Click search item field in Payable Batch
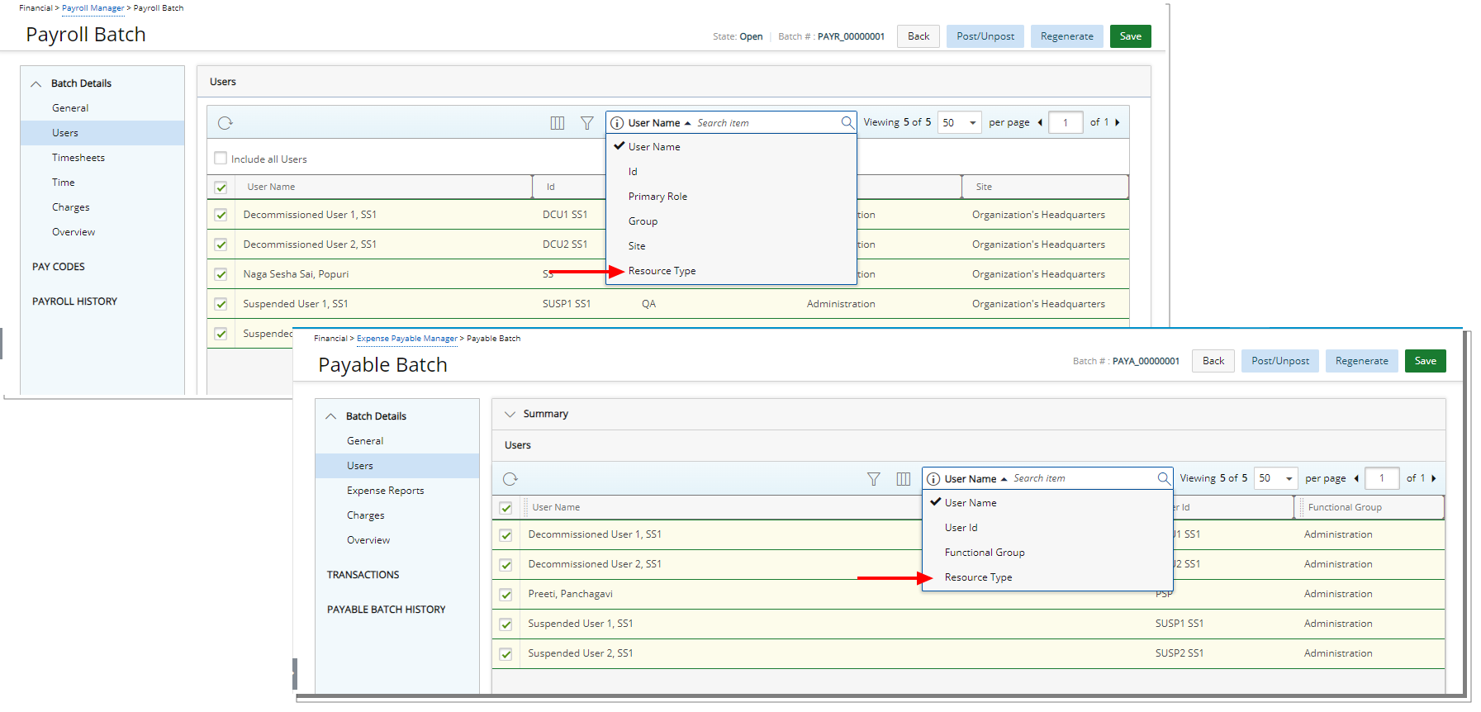Screen dimensions: 1481x712 click(1081, 479)
